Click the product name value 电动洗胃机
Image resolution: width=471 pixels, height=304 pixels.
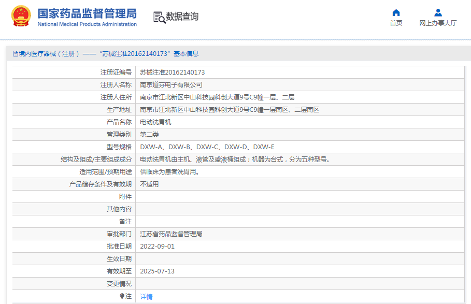click(x=155, y=122)
